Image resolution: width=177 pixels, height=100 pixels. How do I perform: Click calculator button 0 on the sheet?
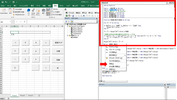15,68
